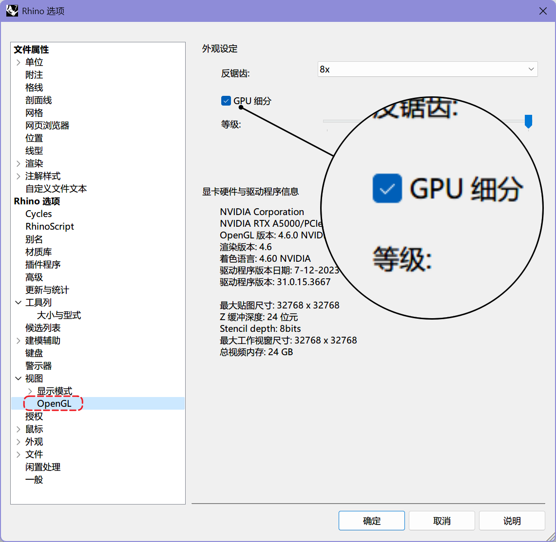The height and width of the screenshot is (542, 556).
Task: Click the 等级 slider thumb
Action: coord(528,121)
